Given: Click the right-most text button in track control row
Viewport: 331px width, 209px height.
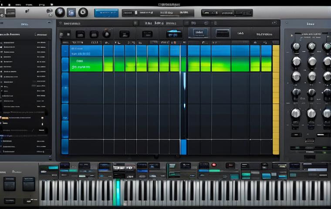Looking at the screenshot, I should (x=264, y=34).
